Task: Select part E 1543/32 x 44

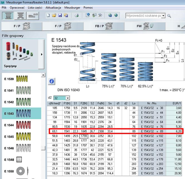Action: [152, 113]
